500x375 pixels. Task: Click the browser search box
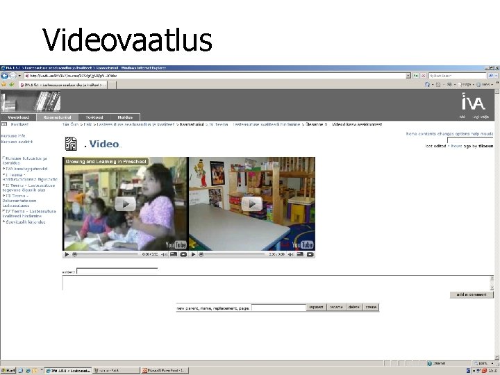pos(457,76)
